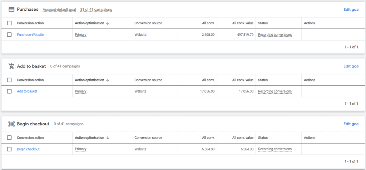Click Conversion action header in Add to basket table

(30, 80)
